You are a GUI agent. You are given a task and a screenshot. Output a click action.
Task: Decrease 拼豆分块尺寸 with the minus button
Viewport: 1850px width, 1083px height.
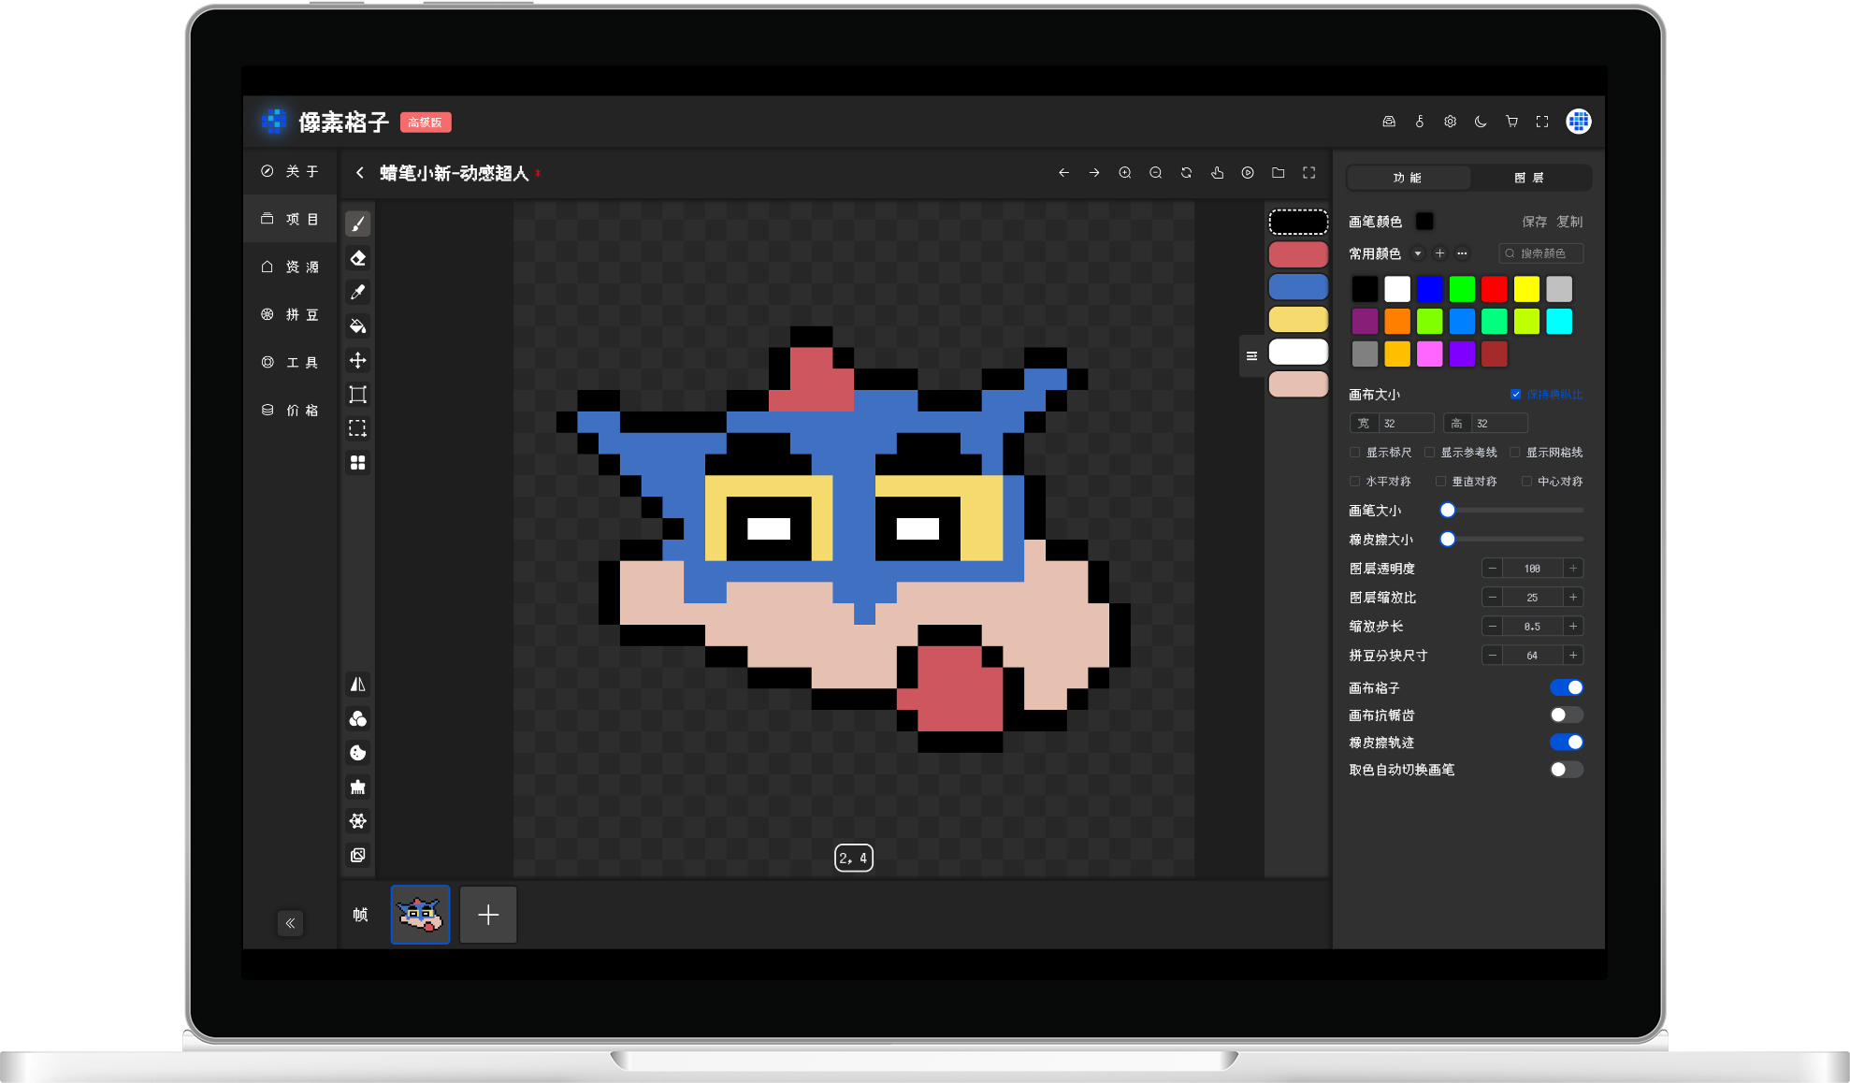(x=1493, y=656)
